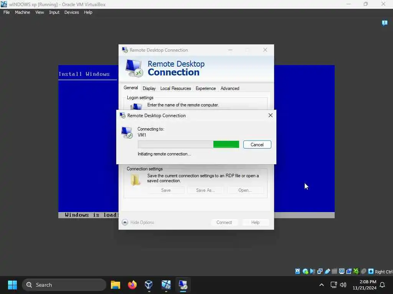Open the VirtualBox File menu
Screen dimensions: 393x294
click(x=7, y=12)
